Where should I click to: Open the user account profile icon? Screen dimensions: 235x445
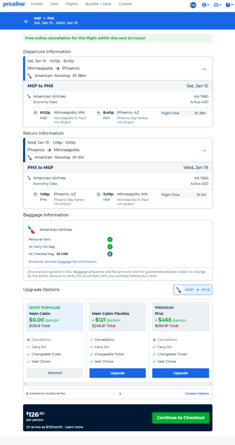click(x=206, y=5)
